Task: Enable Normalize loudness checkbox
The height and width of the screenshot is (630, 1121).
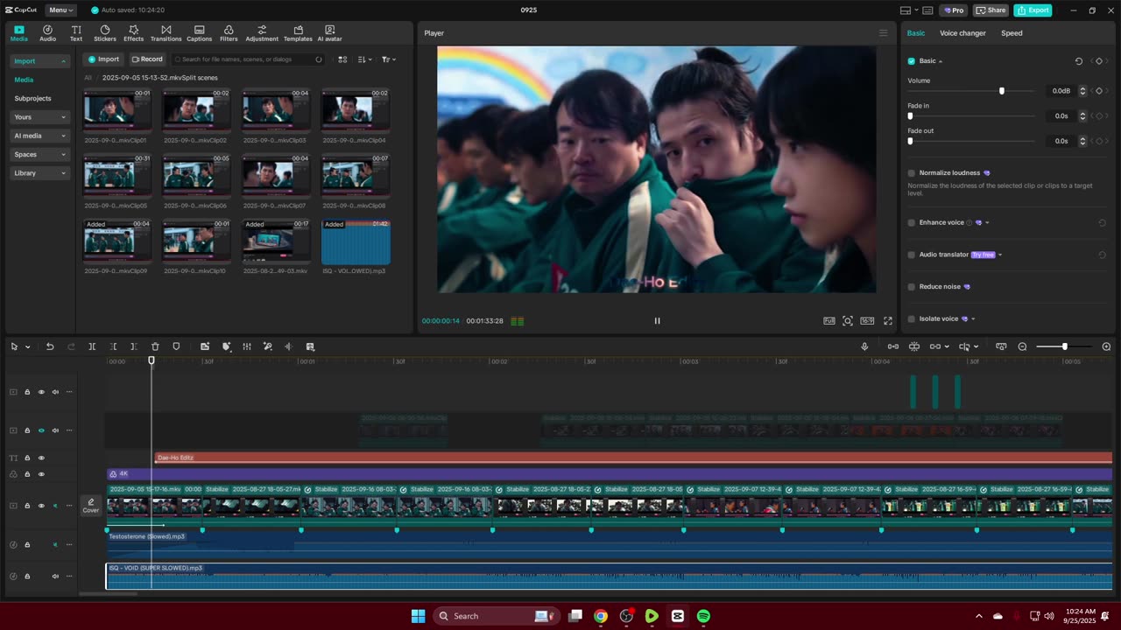Action: pyautogui.click(x=911, y=173)
